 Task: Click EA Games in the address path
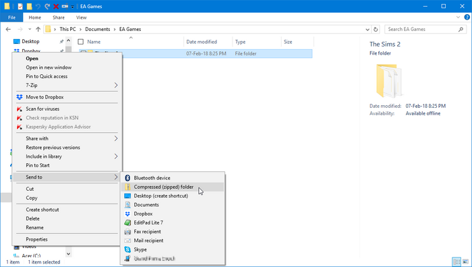[130, 29]
